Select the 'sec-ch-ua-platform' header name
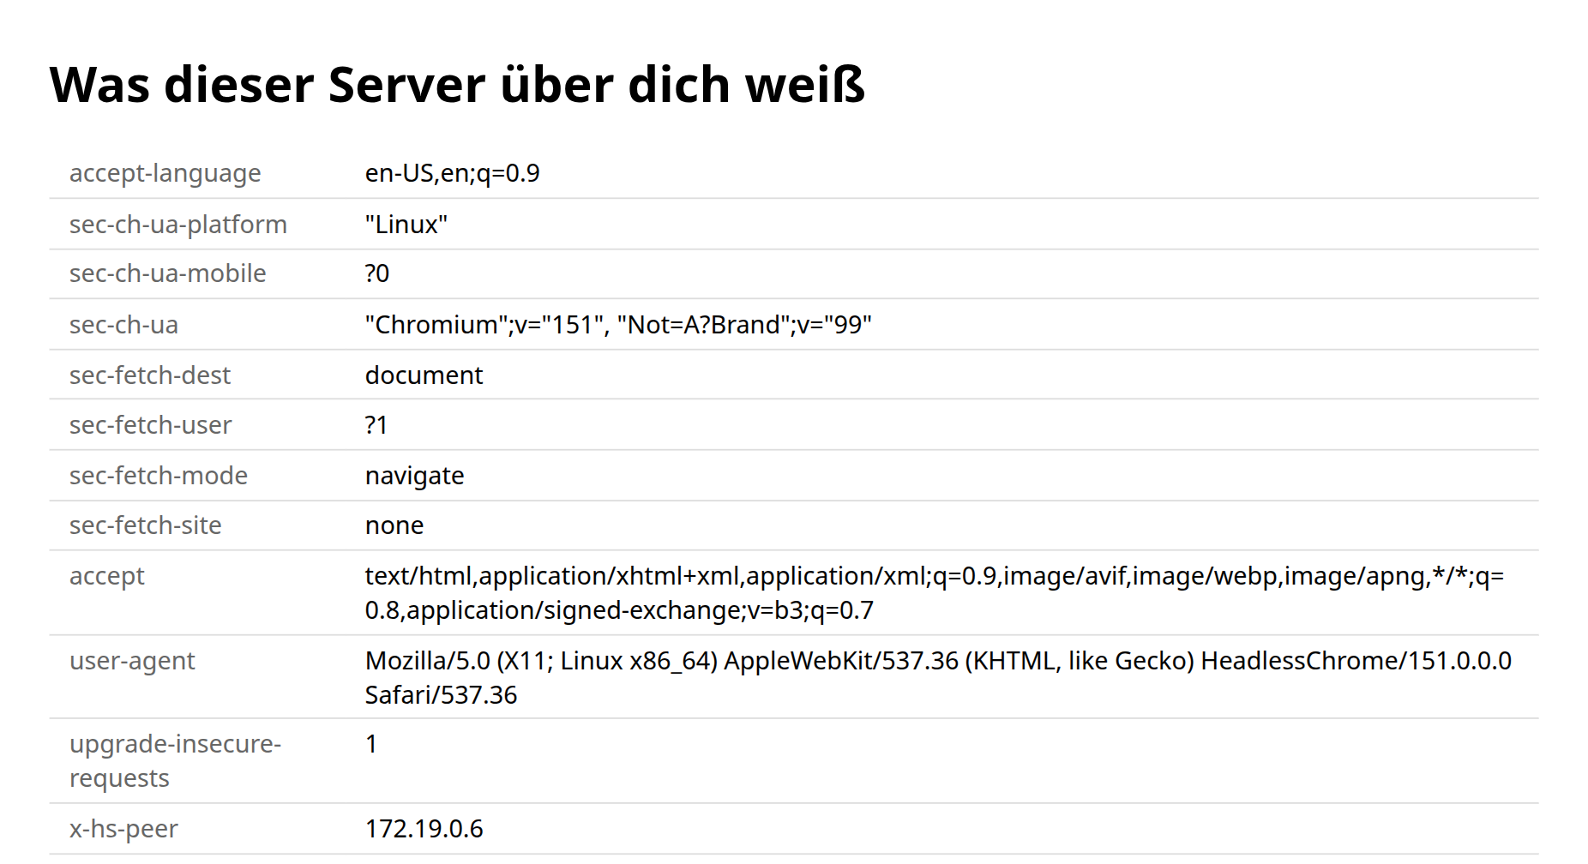 pyautogui.click(x=177, y=225)
